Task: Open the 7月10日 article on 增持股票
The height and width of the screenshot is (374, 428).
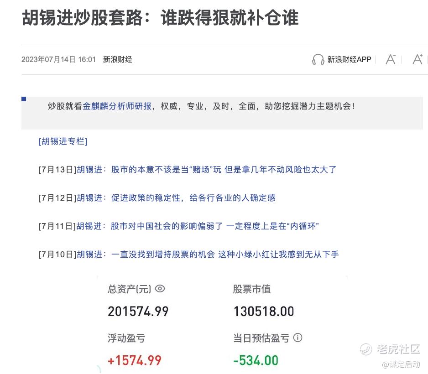Action: point(225,255)
